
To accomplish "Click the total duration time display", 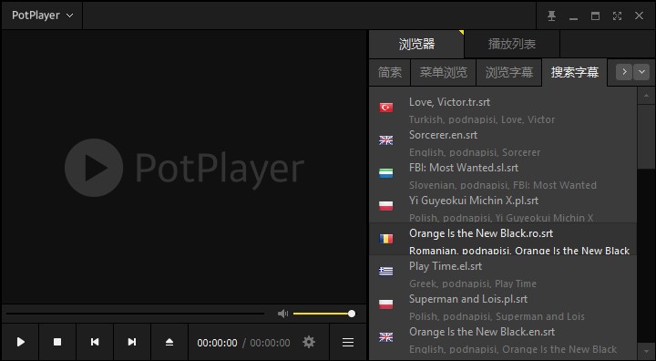I will click(270, 343).
